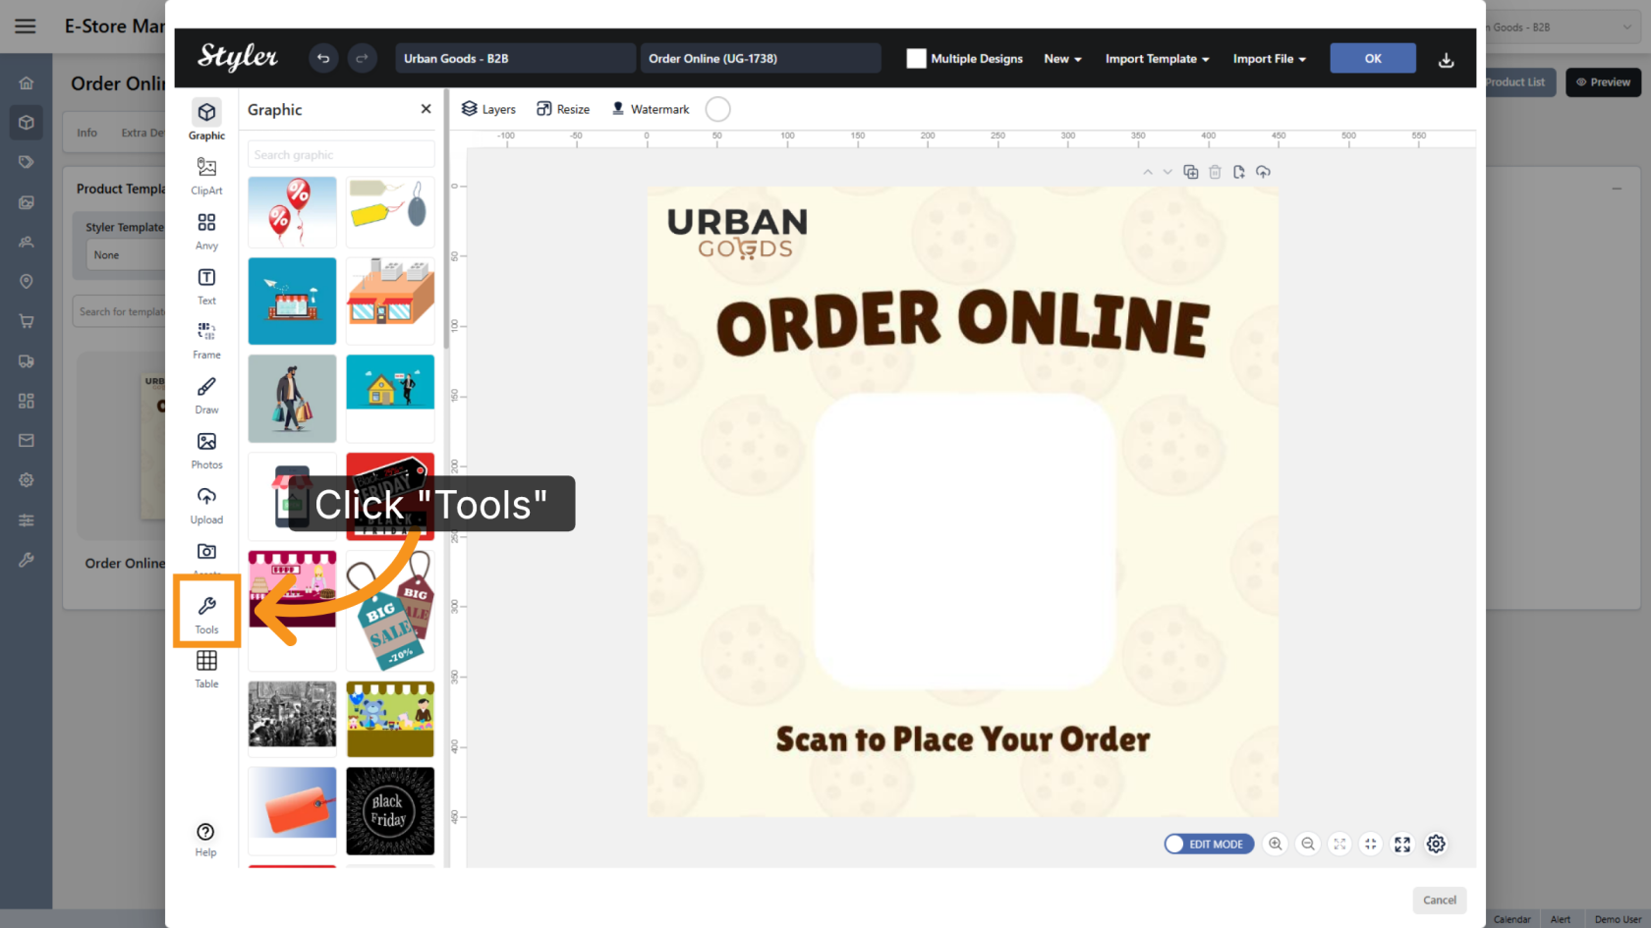
Task: Open the Graphic tool in Styler sidebar
Action: click(x=206, y=119)
